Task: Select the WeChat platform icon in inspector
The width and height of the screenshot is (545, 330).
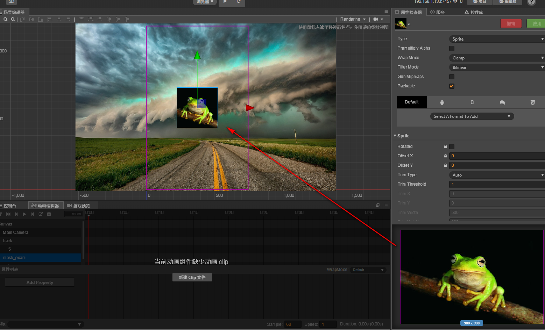Action: pyautogui.click(x=502, y=102)
